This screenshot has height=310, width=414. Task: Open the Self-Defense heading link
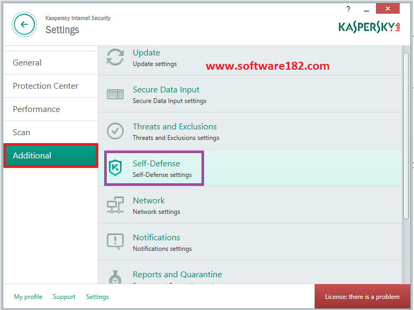(x=157, y=164)
